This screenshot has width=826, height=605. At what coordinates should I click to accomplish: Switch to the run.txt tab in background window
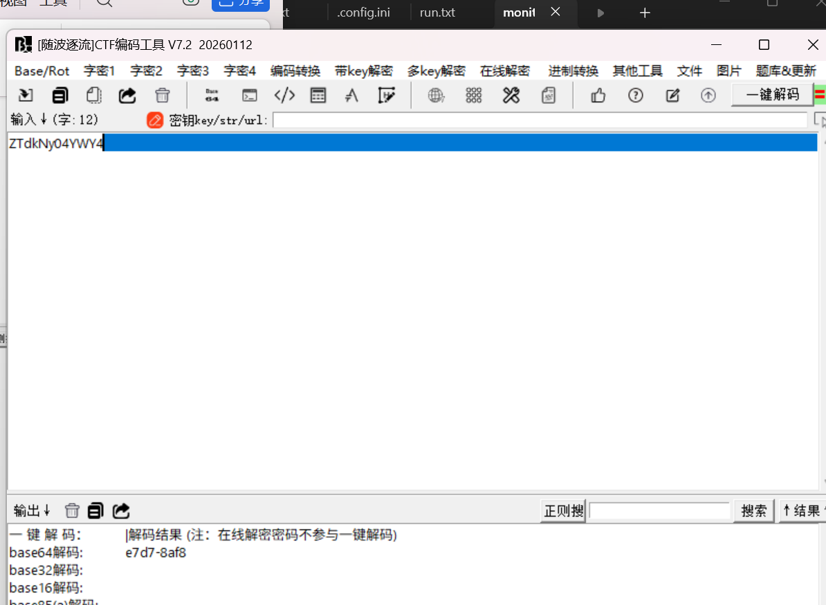(437, 12)
